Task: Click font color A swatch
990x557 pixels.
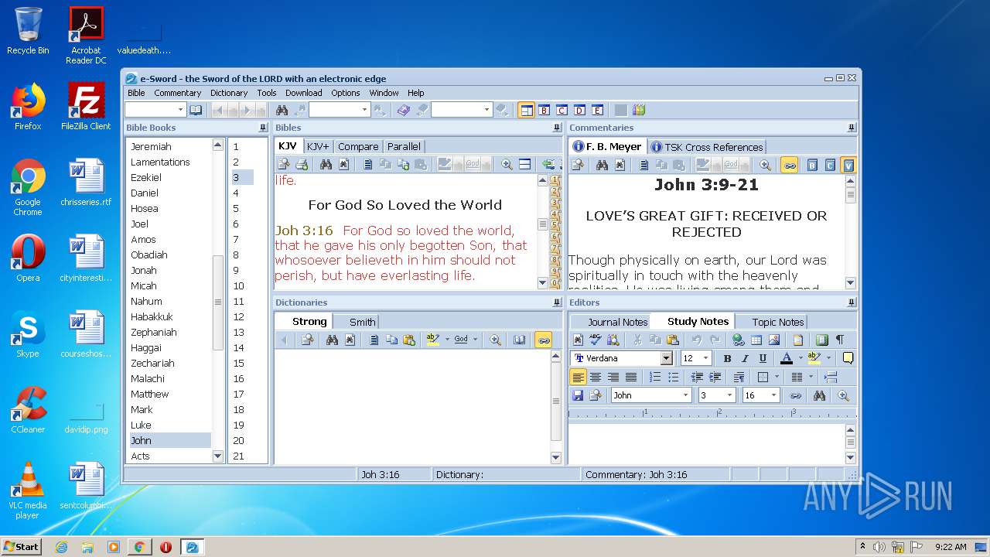Action: pyautogui.click(x=787, y=358)
